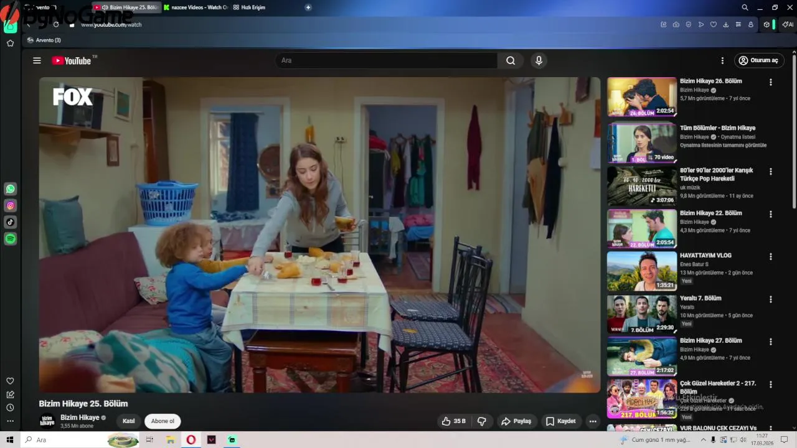The width and height of the screenshot is (797, 448).
Task: Open the sidebar bookmarks heart icon
Action: 10,381
